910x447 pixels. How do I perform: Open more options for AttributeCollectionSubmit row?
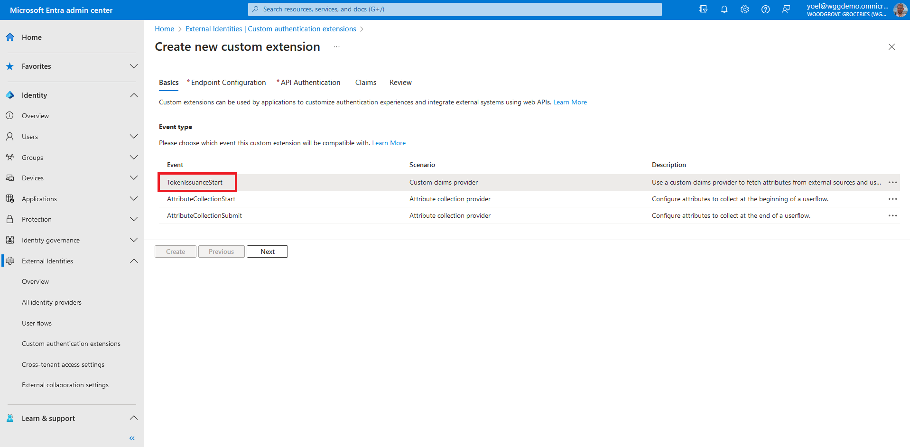pyautogui.click(x=892, y=215)
